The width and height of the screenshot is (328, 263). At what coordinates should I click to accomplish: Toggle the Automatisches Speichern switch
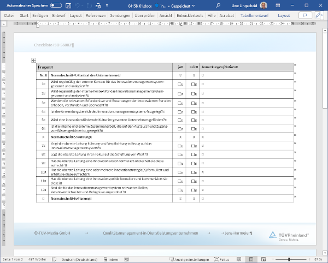[56, 5]
